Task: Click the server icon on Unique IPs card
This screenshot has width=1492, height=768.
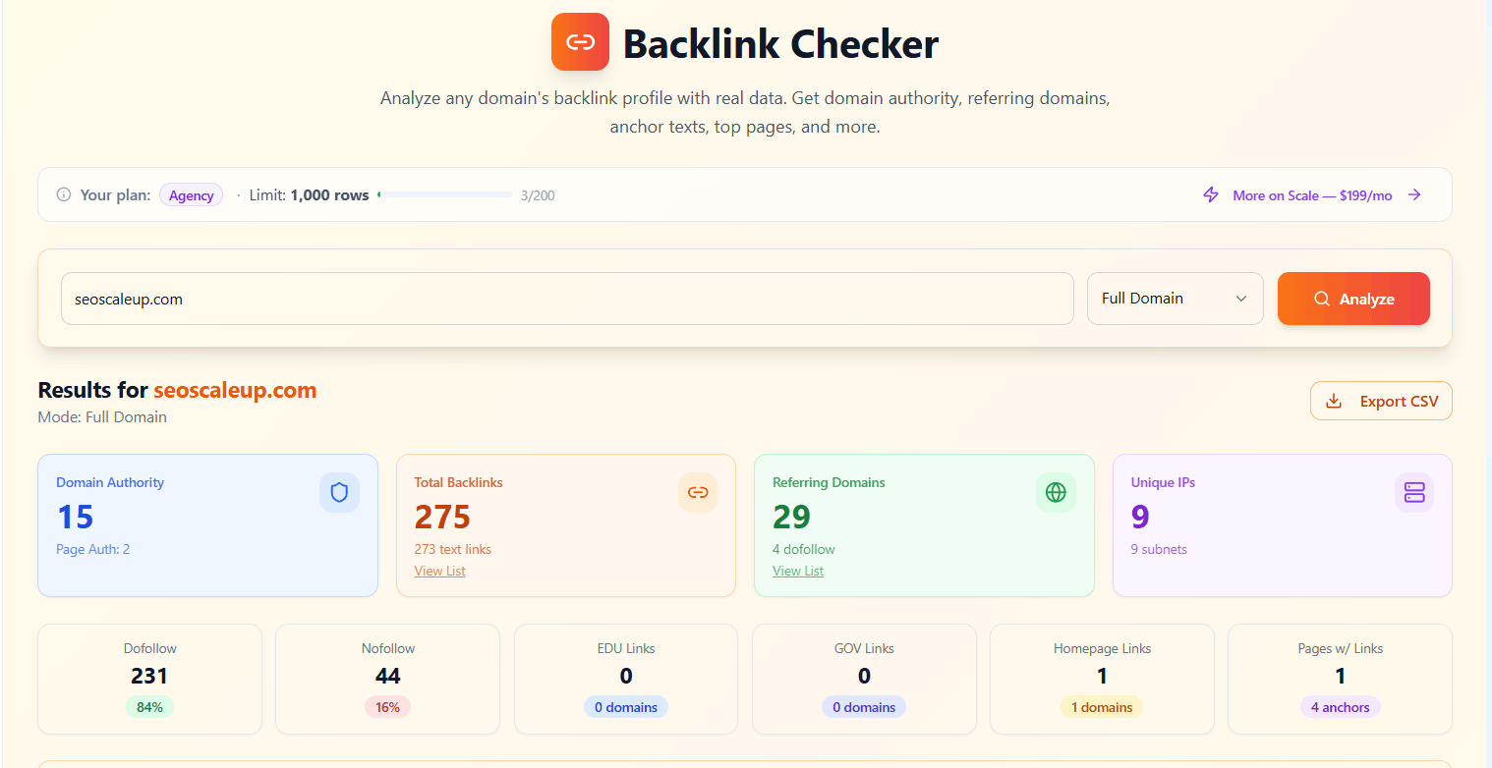Action: coord(1414,492)
